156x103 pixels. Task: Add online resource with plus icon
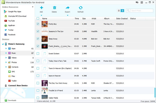[32, 7]
